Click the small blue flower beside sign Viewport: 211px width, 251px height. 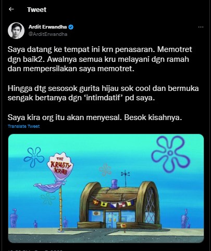point(34,157)
